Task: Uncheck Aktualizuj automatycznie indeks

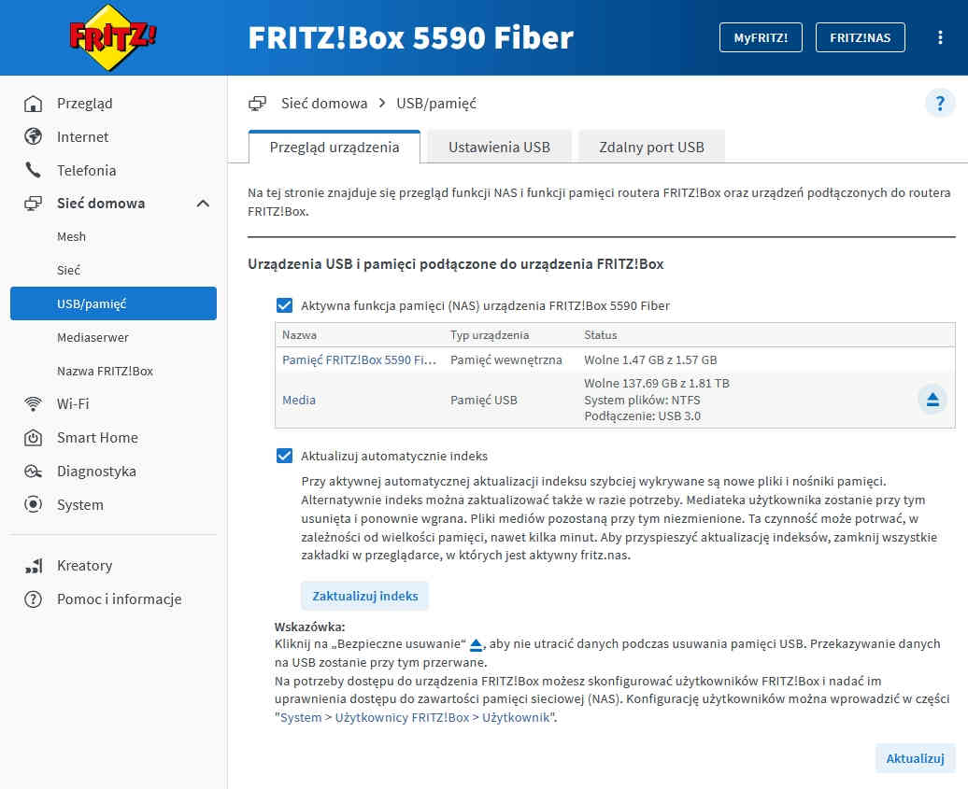Action: [284, 457]
